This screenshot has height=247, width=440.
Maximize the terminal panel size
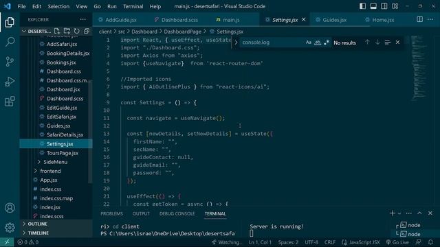(x=419, y=213)
